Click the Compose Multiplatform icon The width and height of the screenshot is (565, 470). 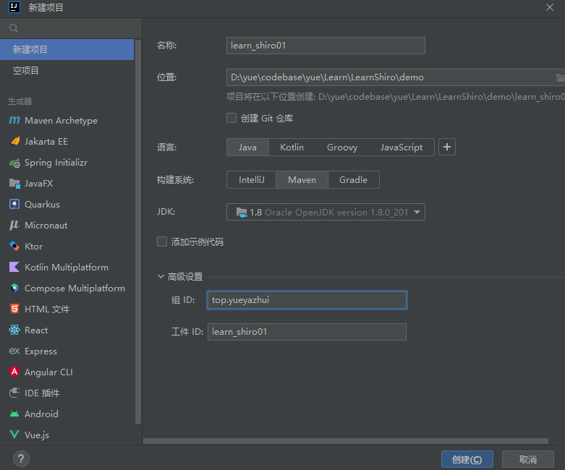14,288
